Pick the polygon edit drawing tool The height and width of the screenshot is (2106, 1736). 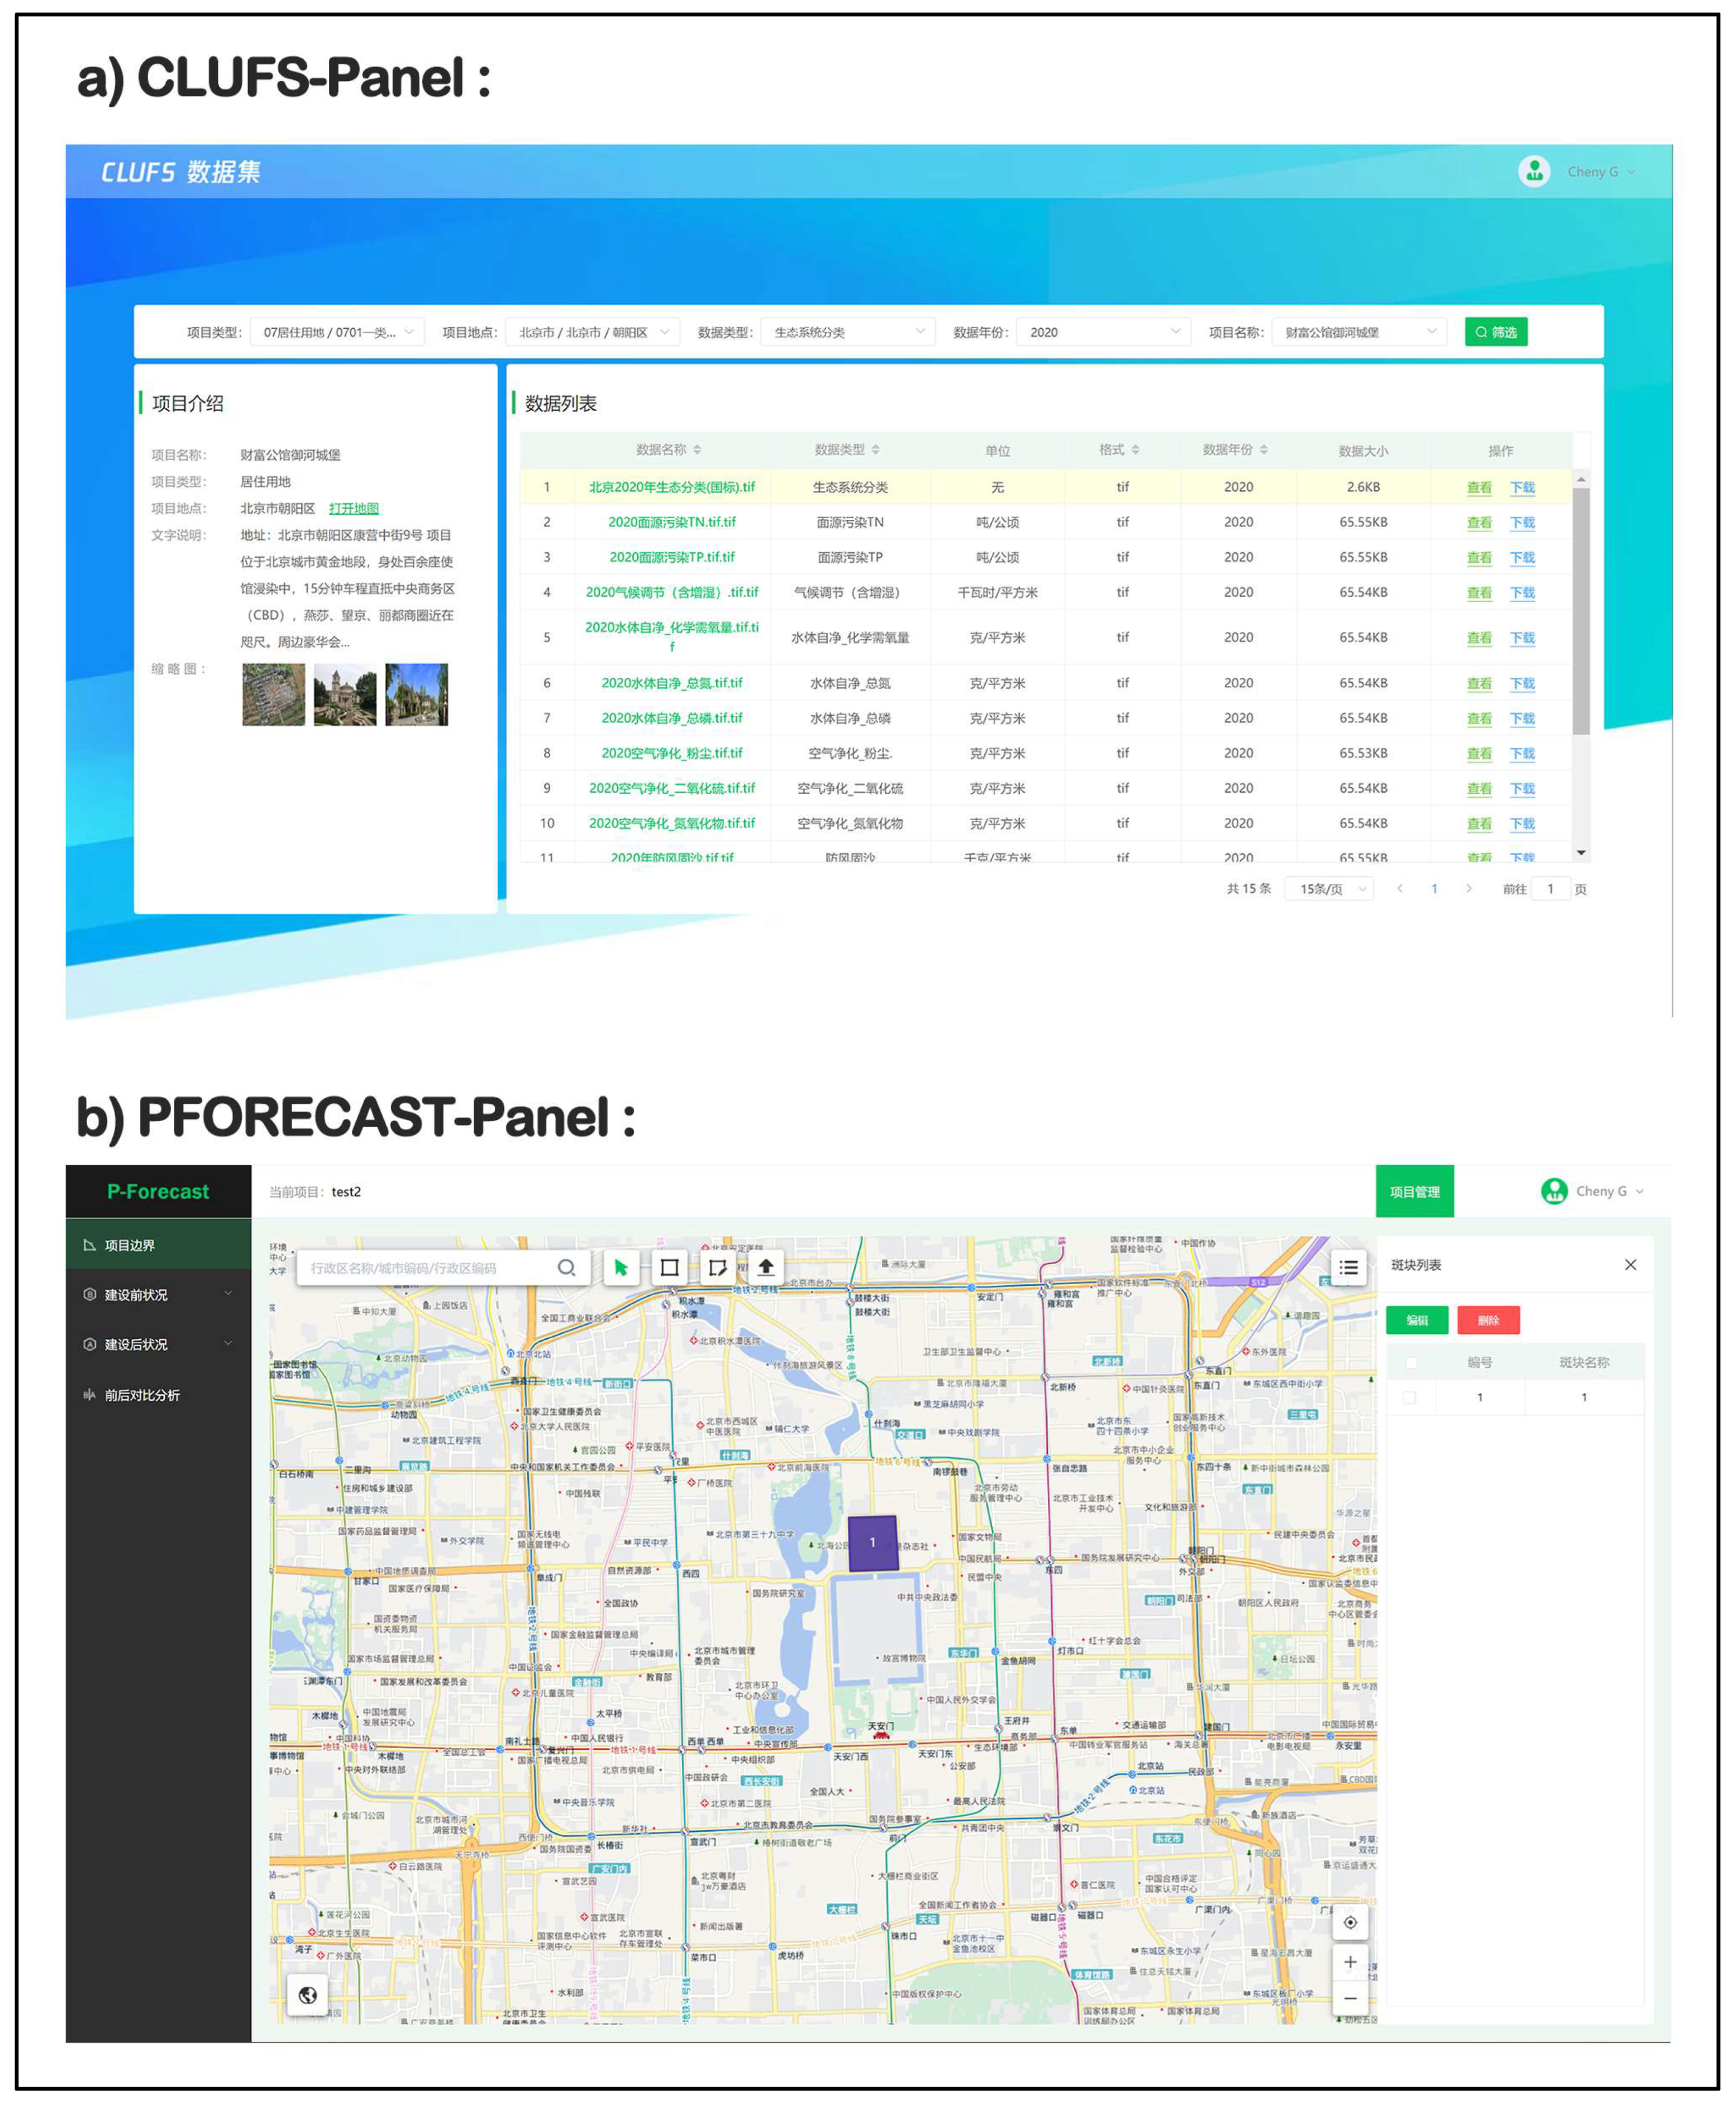[717, 1267]
